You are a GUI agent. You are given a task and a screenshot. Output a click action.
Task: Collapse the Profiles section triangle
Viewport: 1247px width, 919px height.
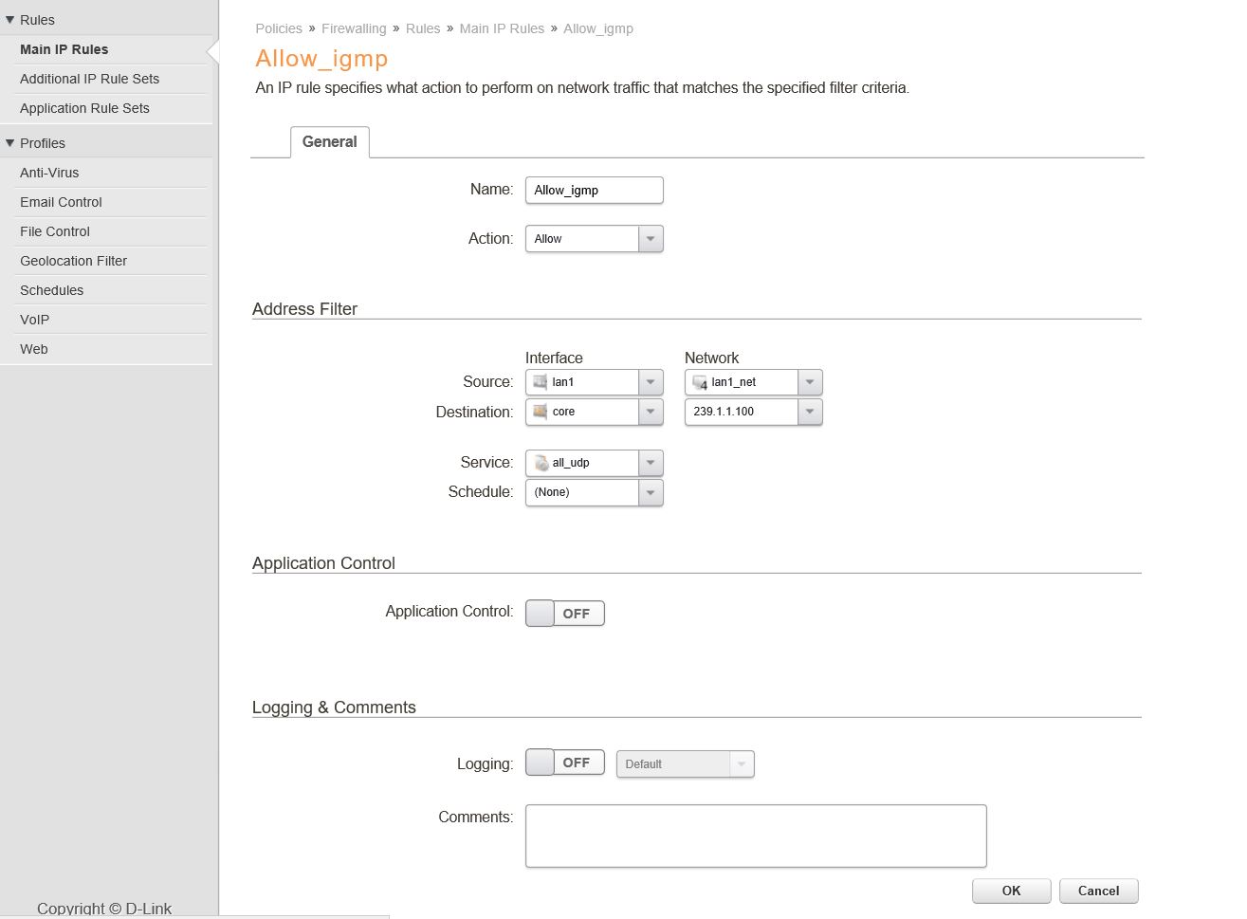[x=10, y=143]
